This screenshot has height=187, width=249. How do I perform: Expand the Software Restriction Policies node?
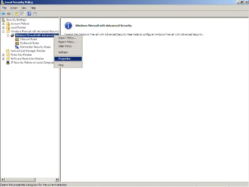point(4,59)
